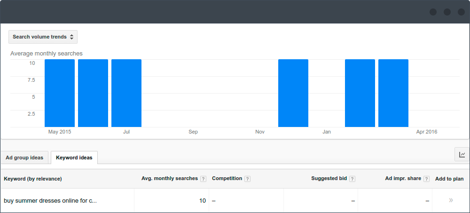The image size is (470, 213).
Task: Add buy summer dresses keyword to plan
Action: click(451, 200)
